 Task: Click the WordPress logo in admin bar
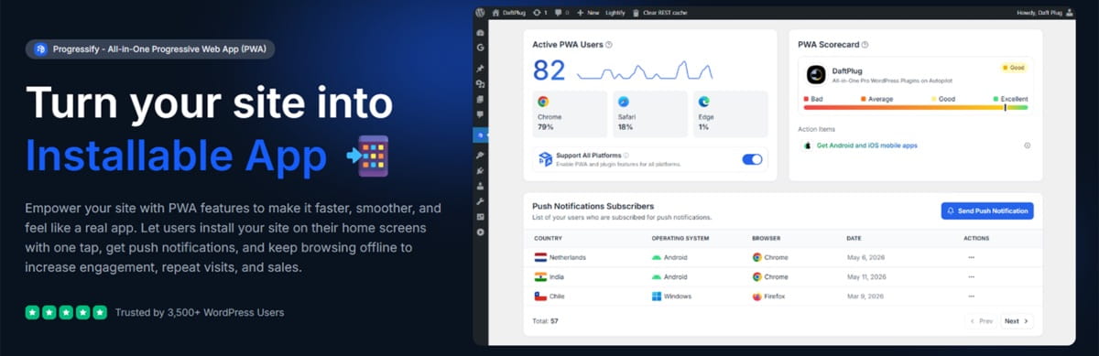point(480,13)
